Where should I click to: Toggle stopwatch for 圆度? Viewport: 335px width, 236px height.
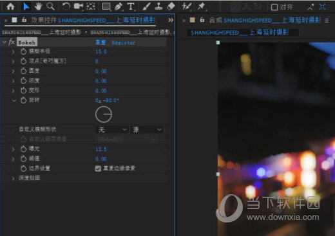point(23,71)
